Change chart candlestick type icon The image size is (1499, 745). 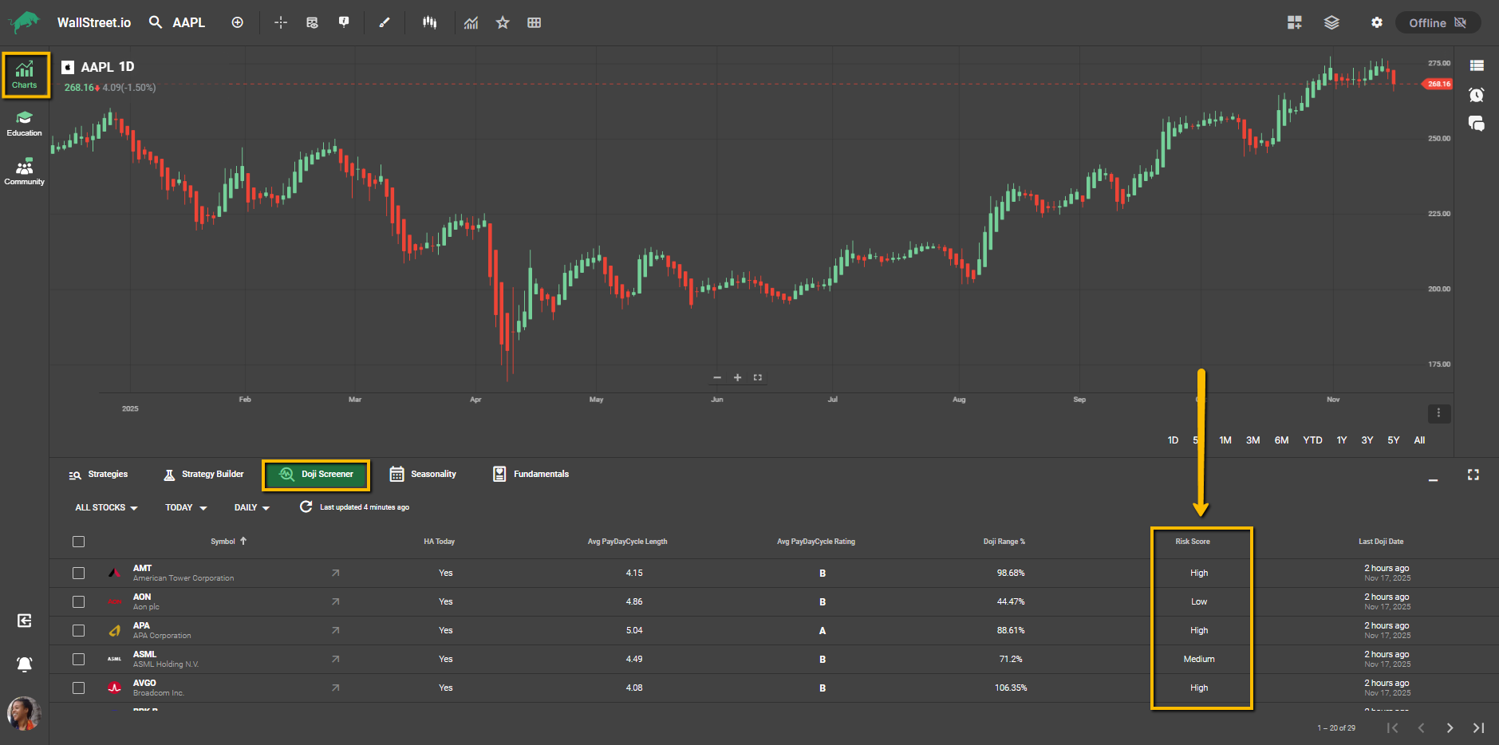click(x=430, y=23)
